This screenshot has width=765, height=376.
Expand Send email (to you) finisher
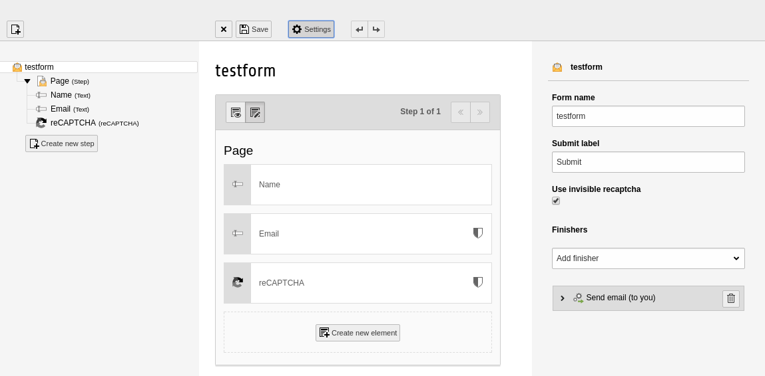tap(563, 298)
